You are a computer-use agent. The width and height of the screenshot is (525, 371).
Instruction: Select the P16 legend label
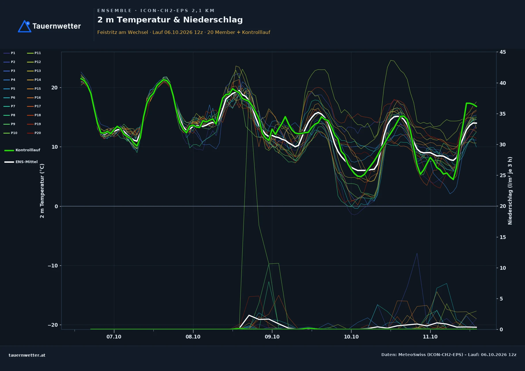38,97
